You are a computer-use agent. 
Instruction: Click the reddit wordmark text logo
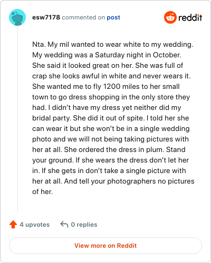(x=190, y=17)
